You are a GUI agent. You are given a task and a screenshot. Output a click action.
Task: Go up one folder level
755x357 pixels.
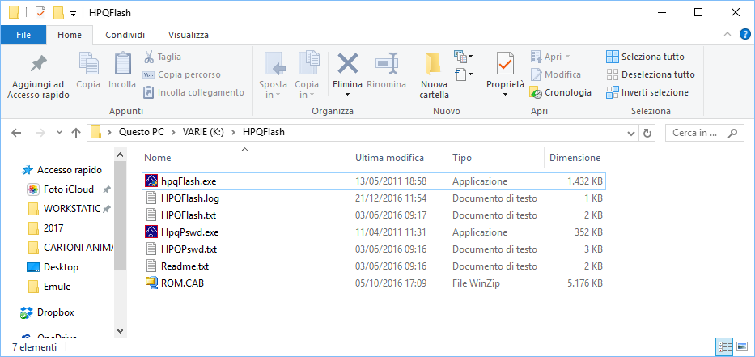coord(75,133)
